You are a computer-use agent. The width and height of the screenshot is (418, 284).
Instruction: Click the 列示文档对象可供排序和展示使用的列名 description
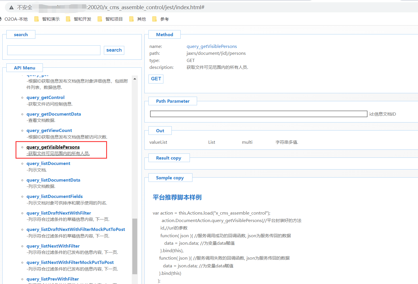pyautogui.click(x=67, y=203)
